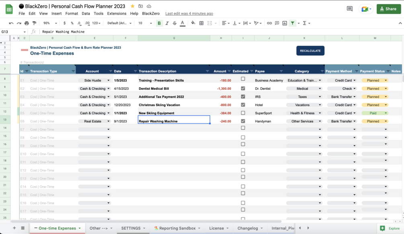Open the Functions sigma menu
Viewport: 404px width, 234px height.
(x=306, y=23)
